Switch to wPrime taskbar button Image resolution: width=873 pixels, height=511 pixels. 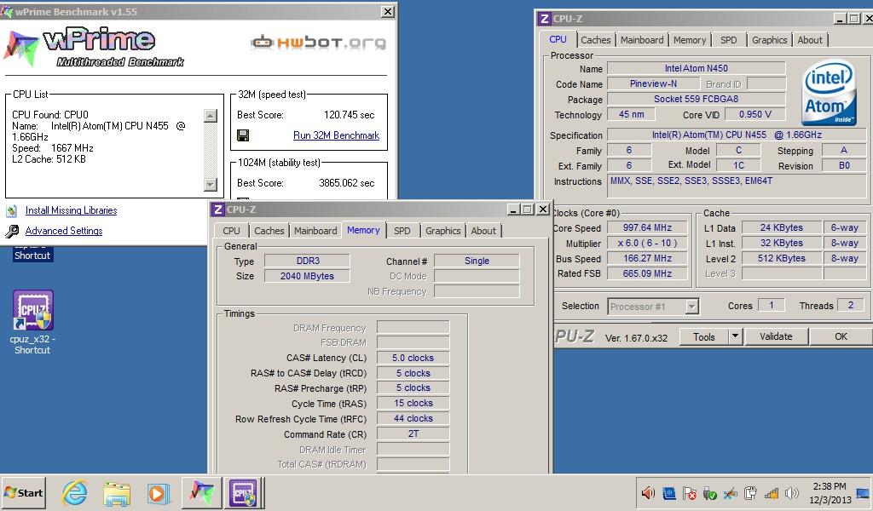coord(201,492)
